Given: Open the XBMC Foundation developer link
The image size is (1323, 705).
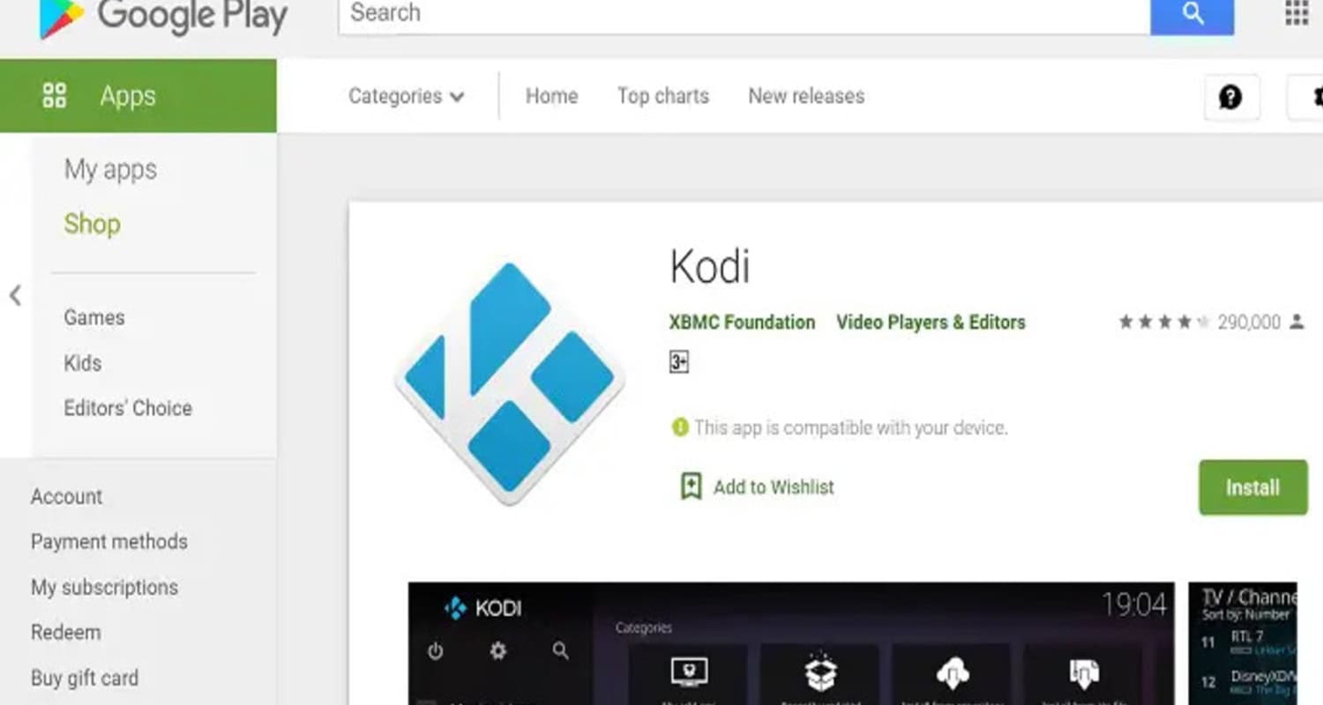Looking at the screenshot, I should [742, 323].
